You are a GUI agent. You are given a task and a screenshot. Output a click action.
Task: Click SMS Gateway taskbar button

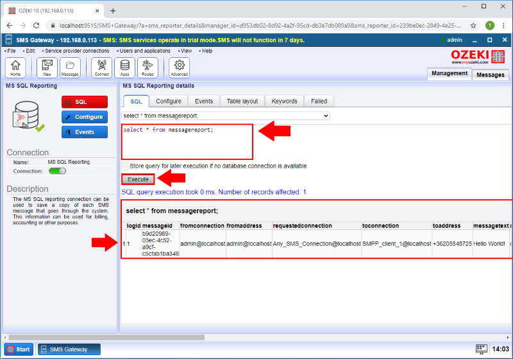tap(69, 349)
